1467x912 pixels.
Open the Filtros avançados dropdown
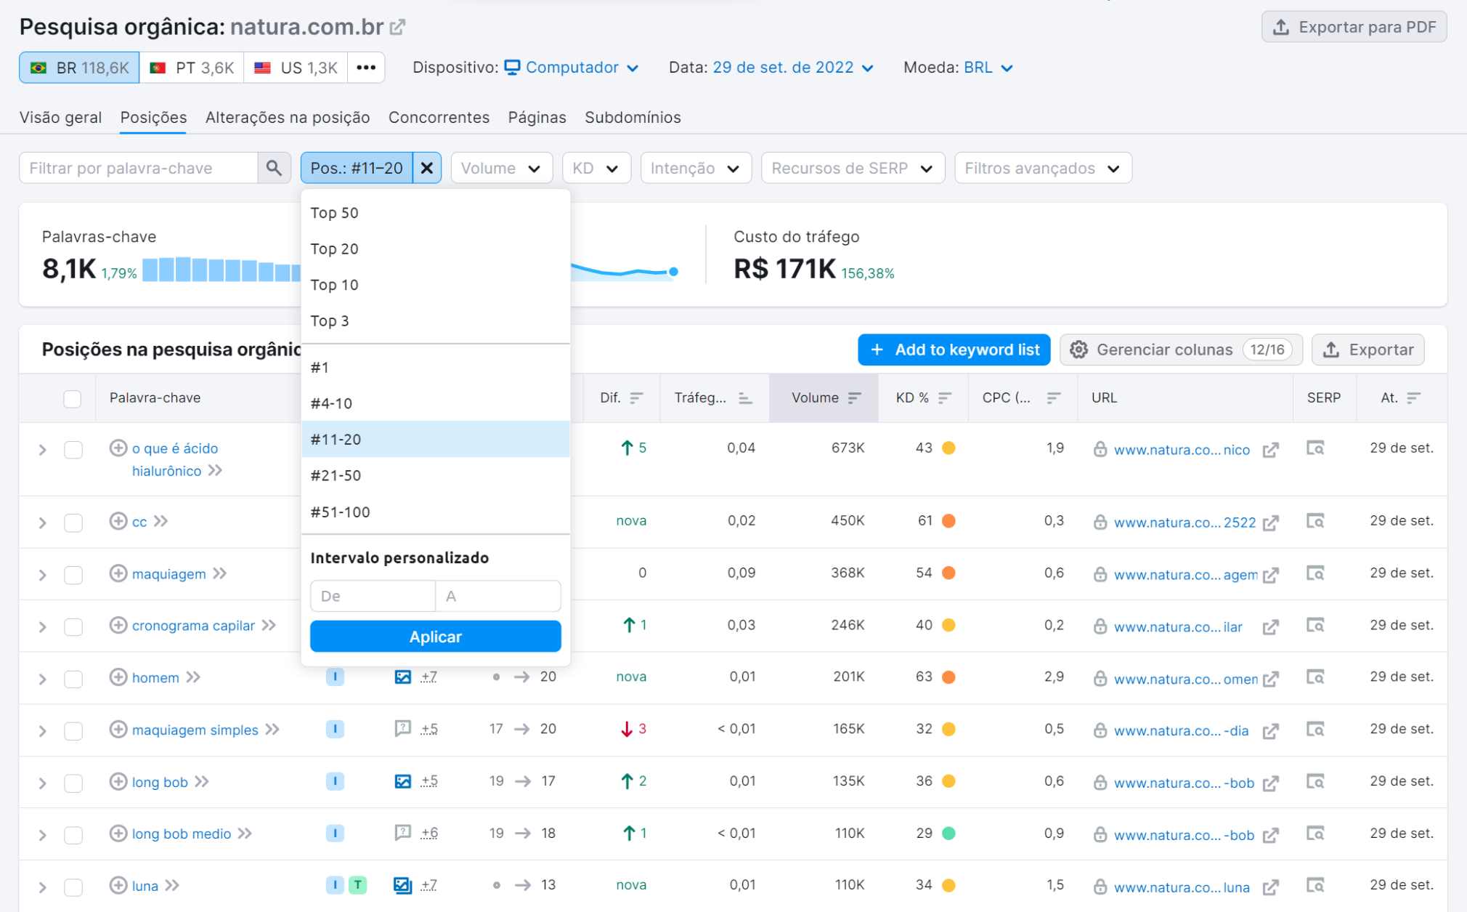click(1043, 168)
